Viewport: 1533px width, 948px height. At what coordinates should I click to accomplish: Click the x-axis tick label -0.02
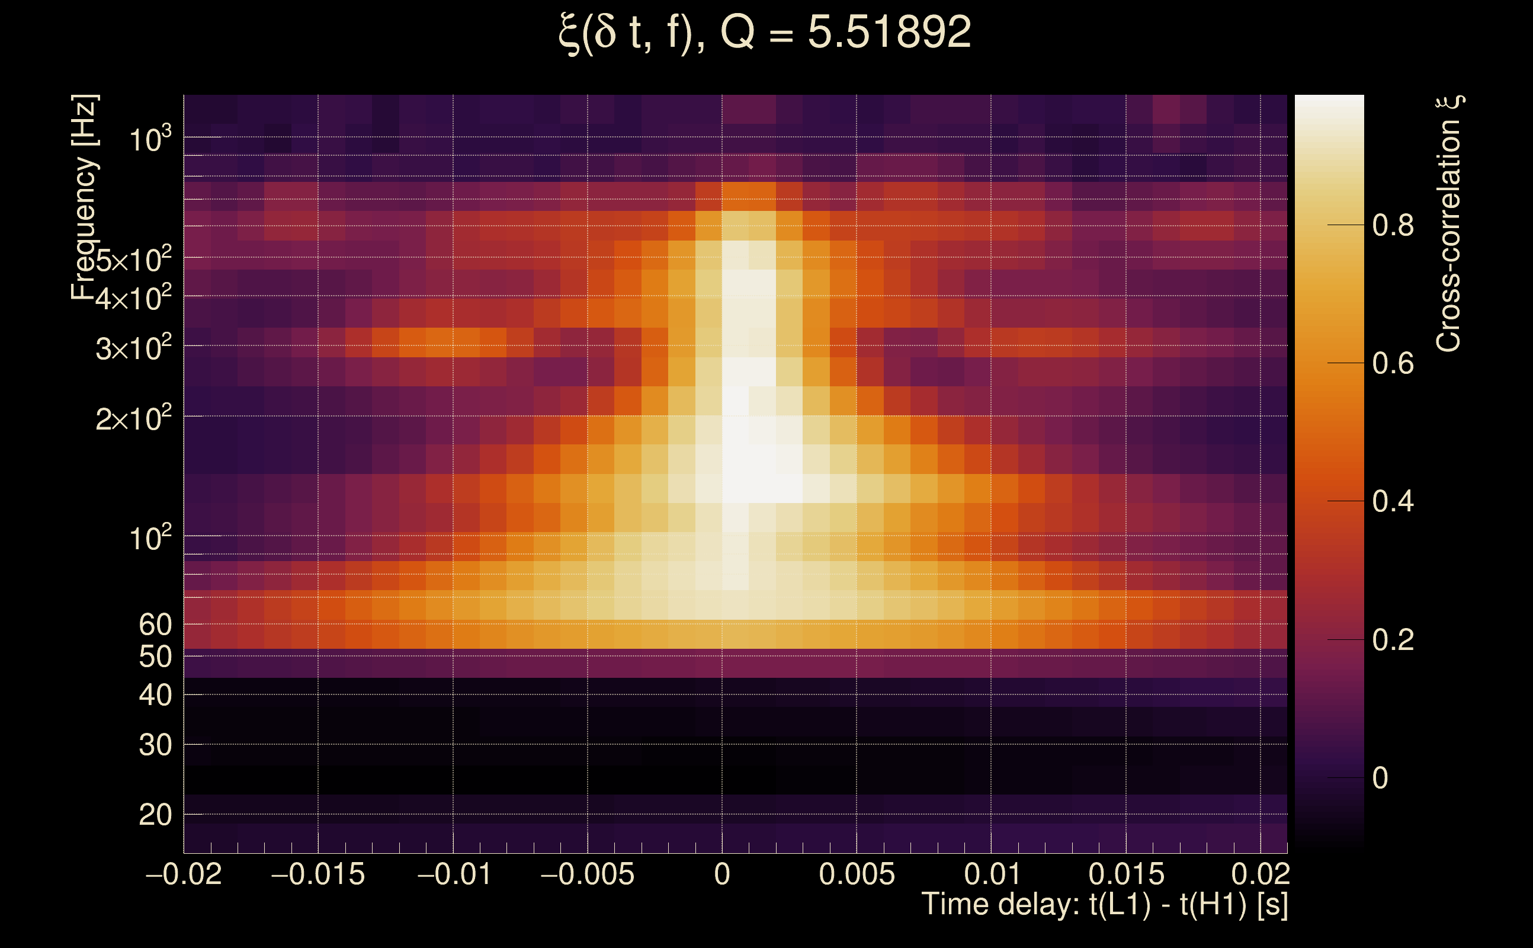coord(184,874)
